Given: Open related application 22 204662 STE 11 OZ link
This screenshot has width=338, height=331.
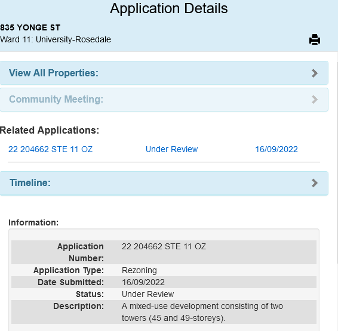Looking at the screenshot, I should pos(50,149).
